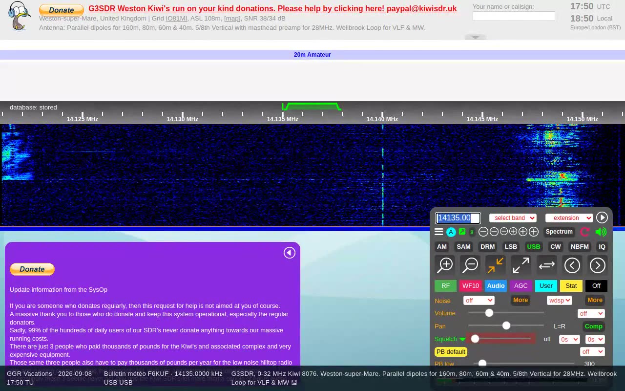Click the Volume slider handle
The width and height of the screenshot is (625, 391).
coord(489,313)
